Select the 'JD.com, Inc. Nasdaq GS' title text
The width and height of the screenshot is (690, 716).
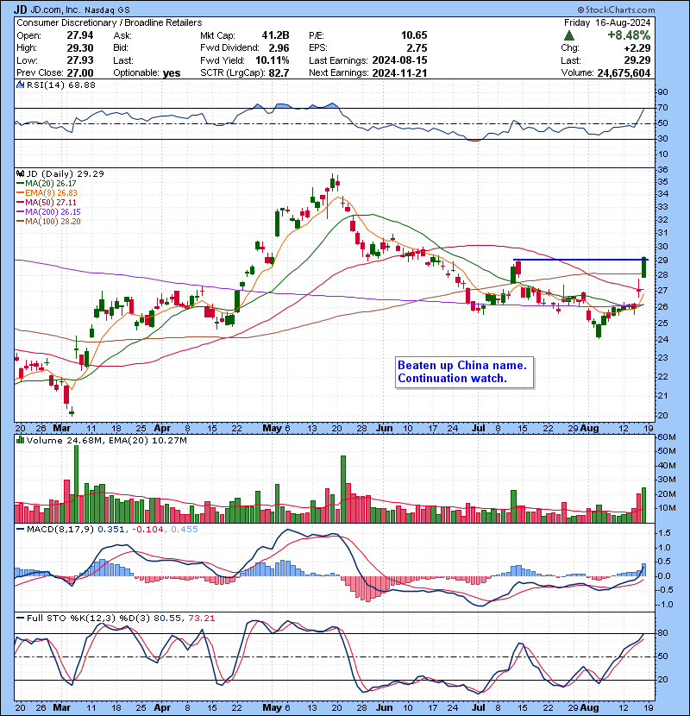click(x=80, y=9)
